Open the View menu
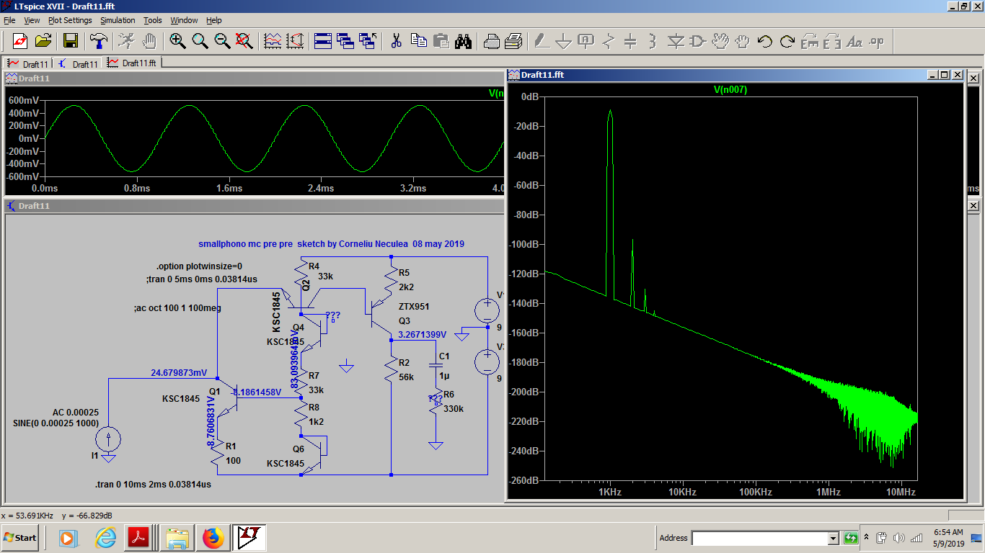Image resolution: width=985 pixels, height=553 pixels. tap(32, 20)
